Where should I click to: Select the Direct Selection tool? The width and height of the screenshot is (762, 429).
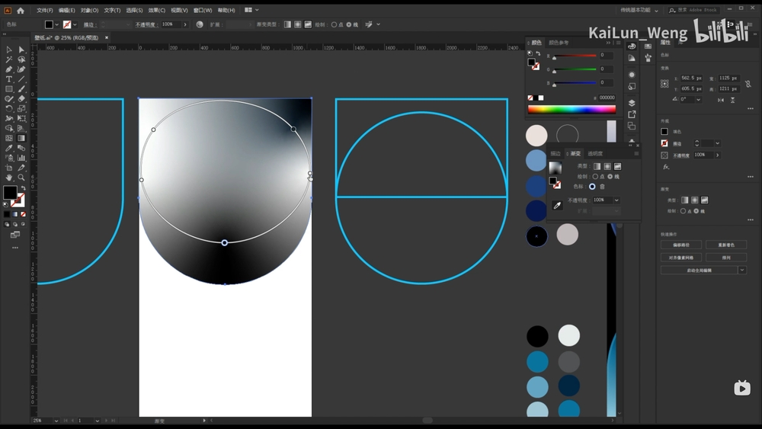coord(21,50)
